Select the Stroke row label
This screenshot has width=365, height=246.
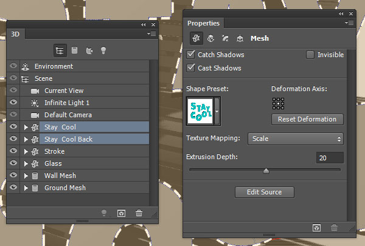coord(55,151)
